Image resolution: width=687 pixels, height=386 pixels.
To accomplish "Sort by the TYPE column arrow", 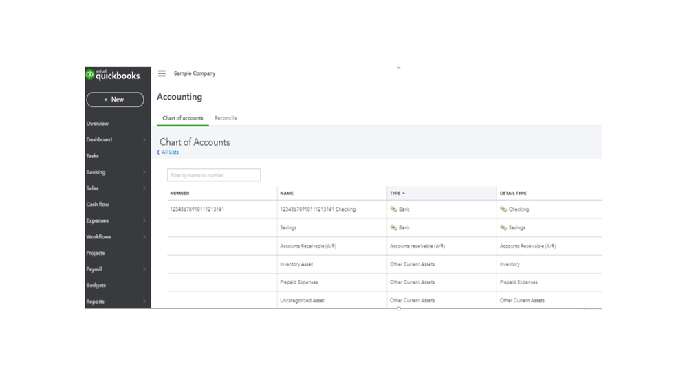I will [x=404, y=194].
